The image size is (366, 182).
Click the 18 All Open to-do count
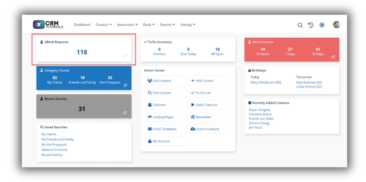217,52
